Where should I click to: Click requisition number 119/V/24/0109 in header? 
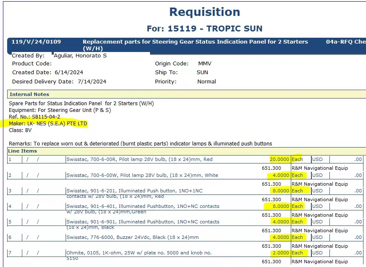tap(36, 42)
